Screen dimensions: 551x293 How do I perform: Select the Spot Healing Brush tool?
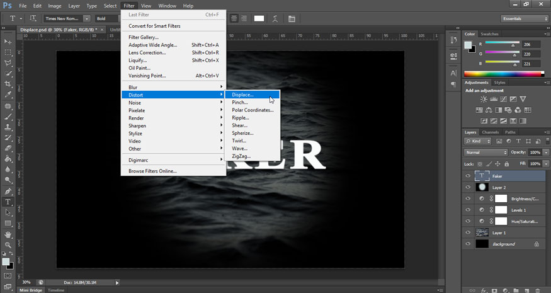point(8,106)
